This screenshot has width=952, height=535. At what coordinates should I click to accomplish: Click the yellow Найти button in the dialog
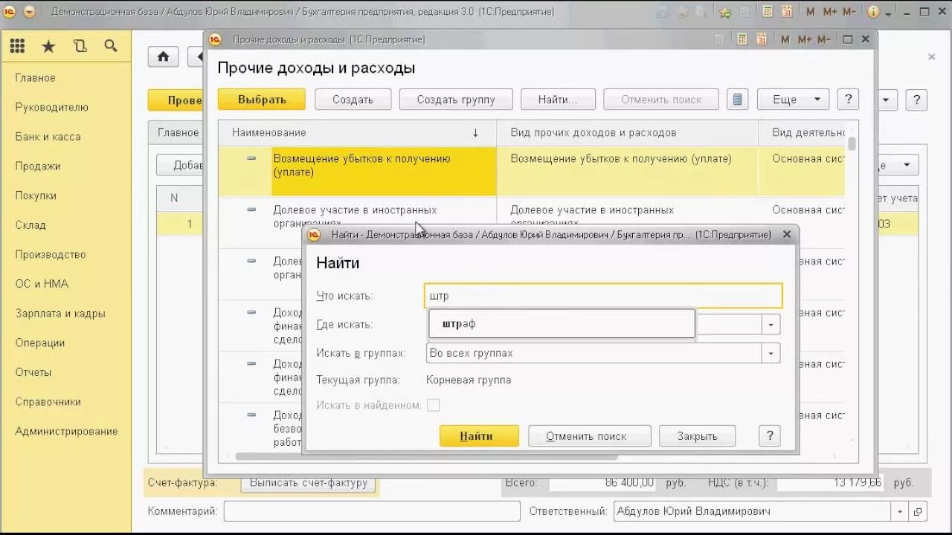pos(479,436)
